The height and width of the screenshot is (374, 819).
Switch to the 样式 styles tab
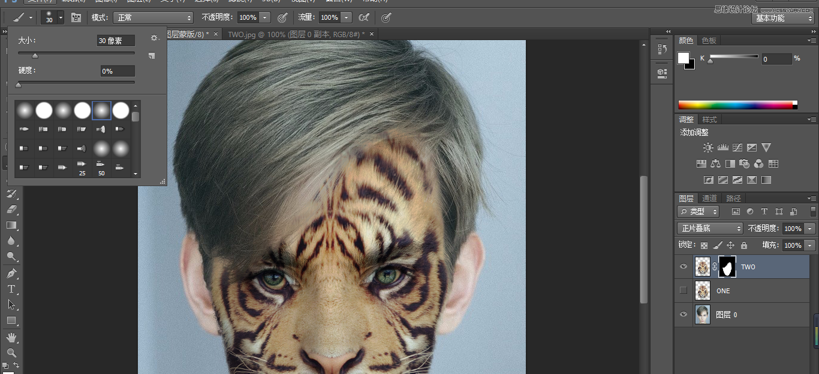point(709,120)
